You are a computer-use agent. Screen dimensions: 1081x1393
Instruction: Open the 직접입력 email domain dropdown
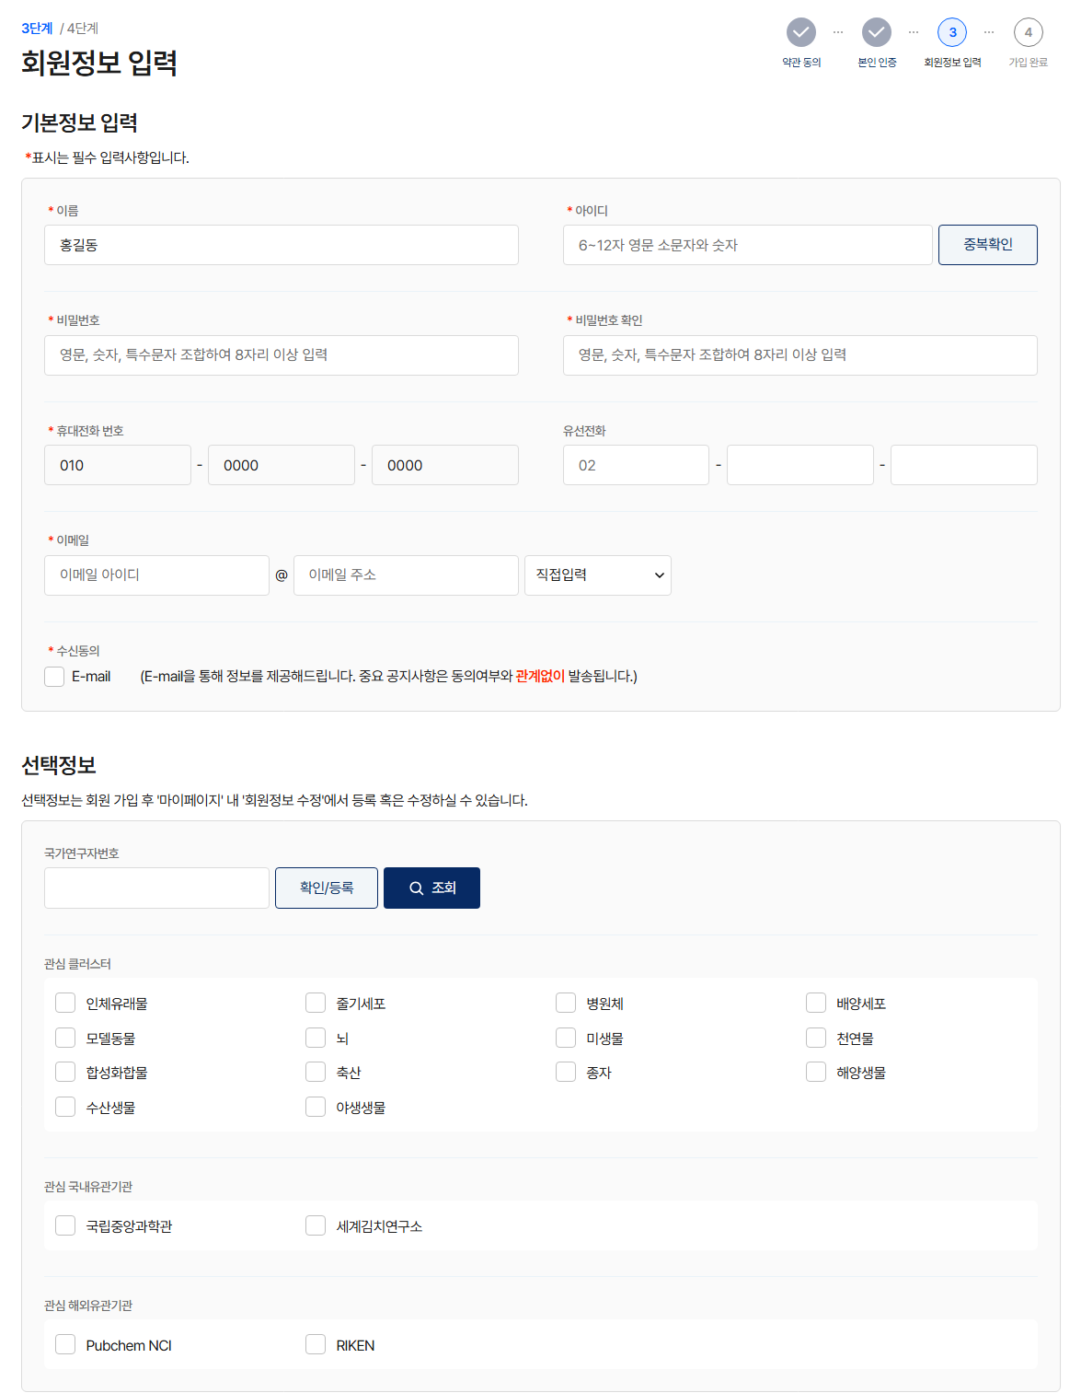598,575
